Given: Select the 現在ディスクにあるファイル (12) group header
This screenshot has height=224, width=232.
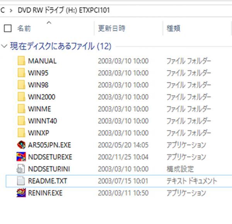Looking at the screenshot, I should 61,46.
